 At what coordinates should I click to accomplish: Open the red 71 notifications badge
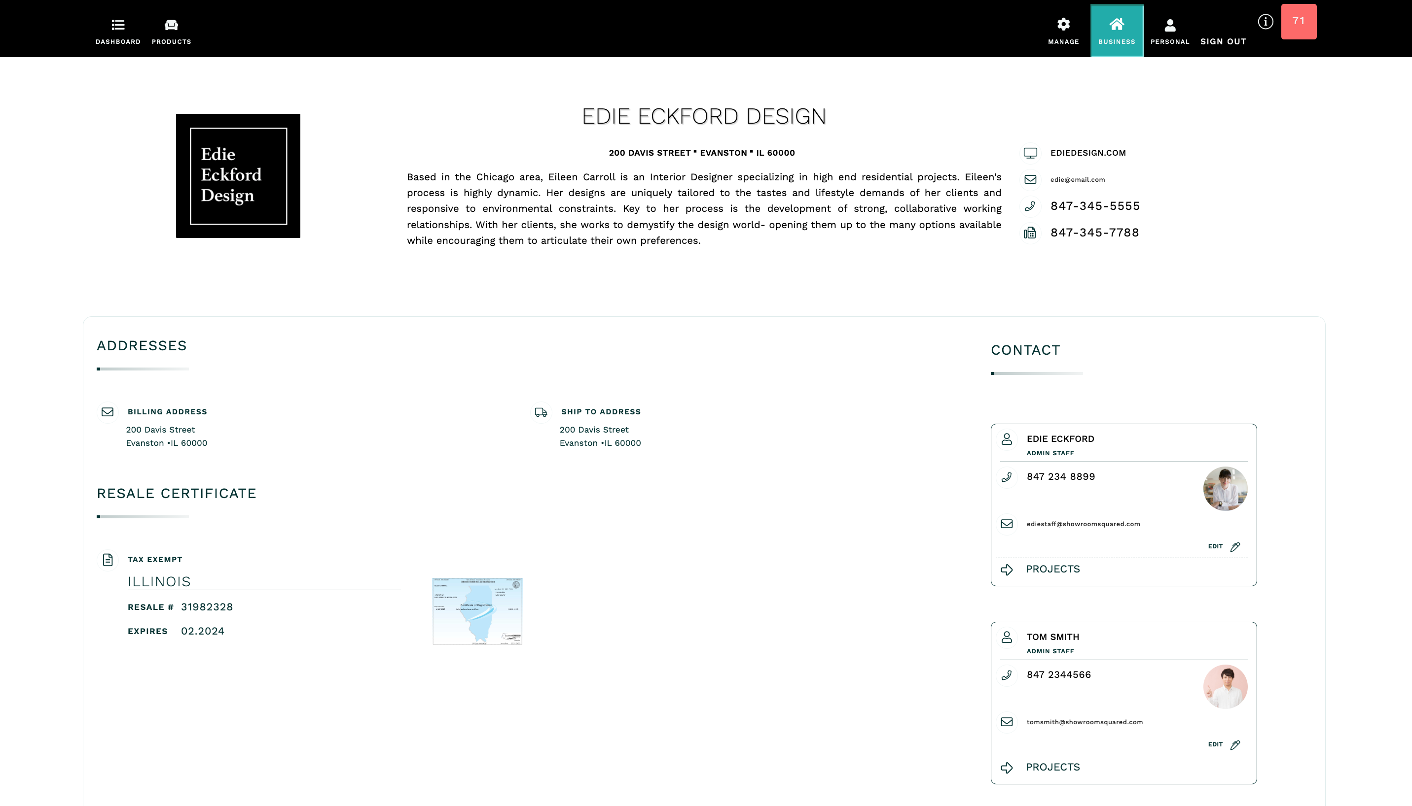coord(1299,22)
